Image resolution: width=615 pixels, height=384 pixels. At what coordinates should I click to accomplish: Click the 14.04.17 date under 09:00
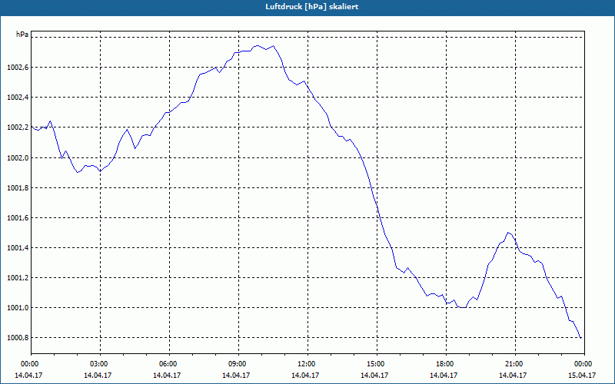coord(236,375)
